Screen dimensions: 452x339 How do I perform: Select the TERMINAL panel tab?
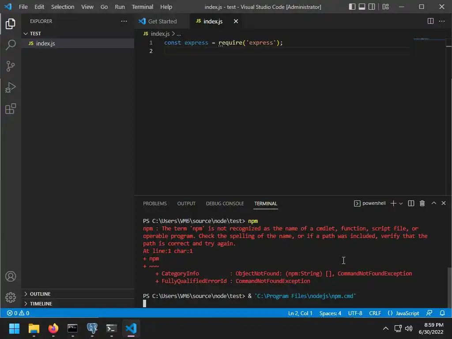click(265, 203)
